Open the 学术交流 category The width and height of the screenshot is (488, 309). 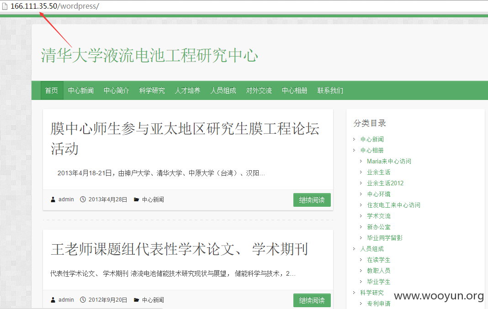click(x=378, y=216)
